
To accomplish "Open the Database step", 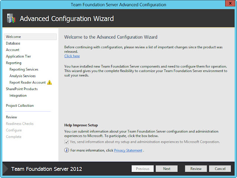I will click(x=13, y=43).
